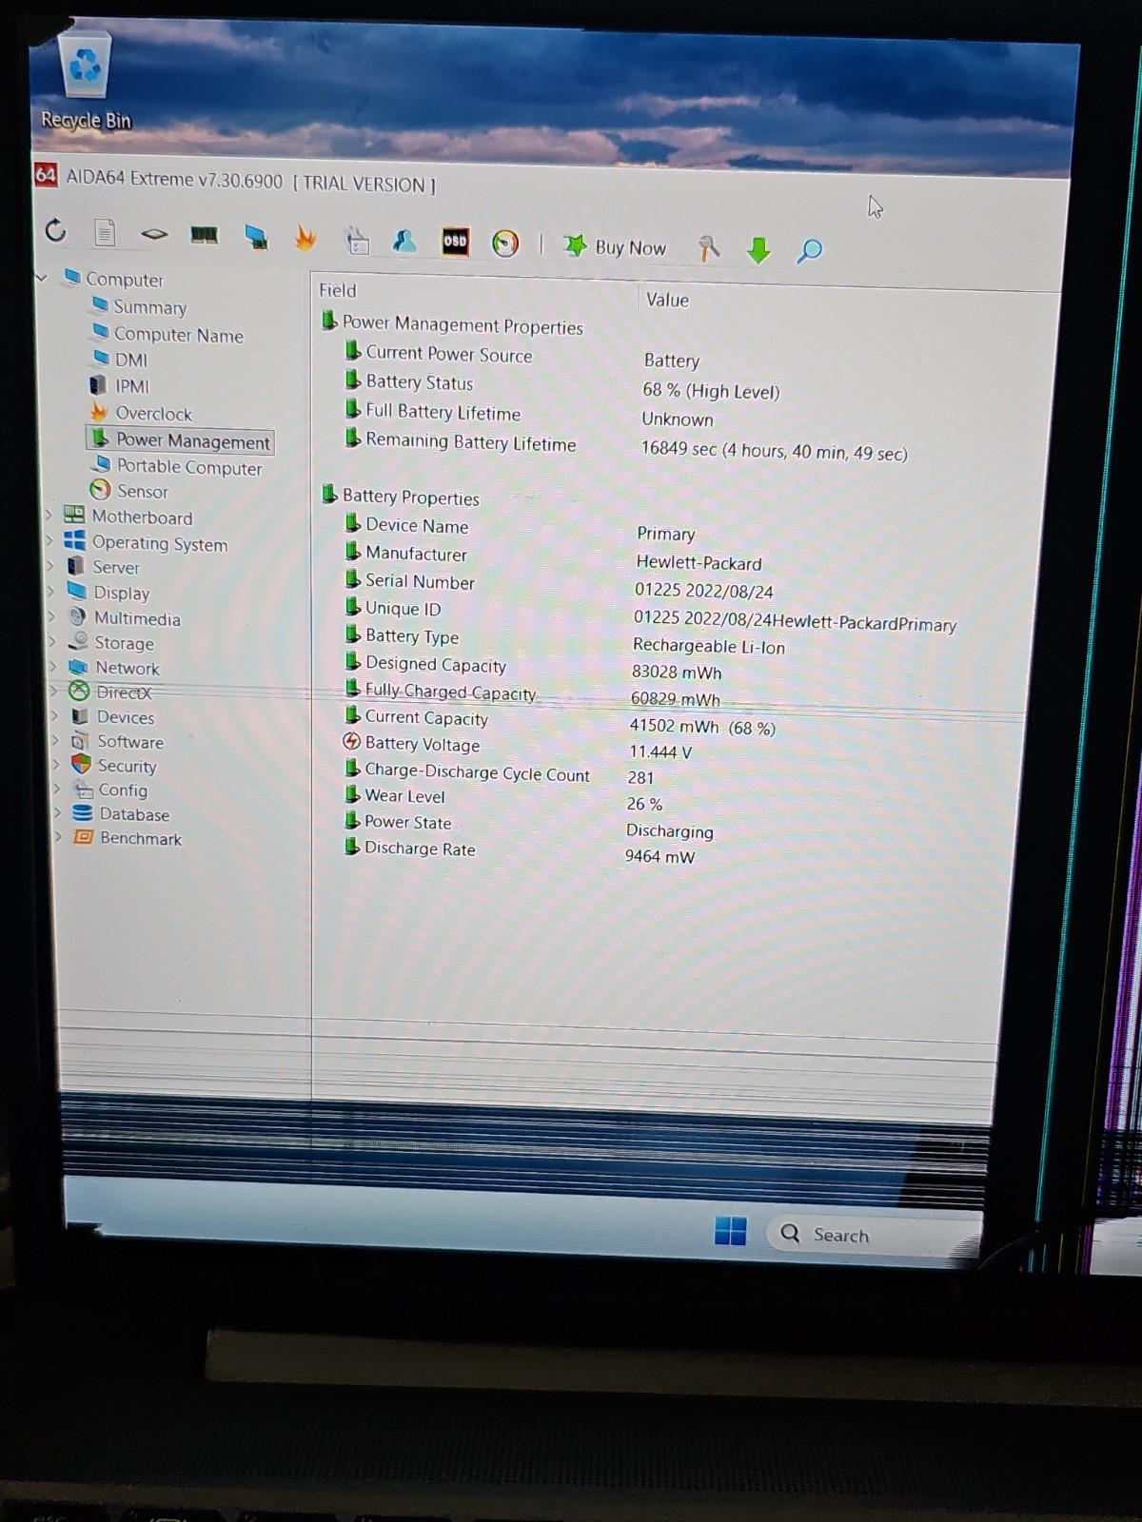
Task: Collapse the Computer tree node
Action: click(41, 278)
